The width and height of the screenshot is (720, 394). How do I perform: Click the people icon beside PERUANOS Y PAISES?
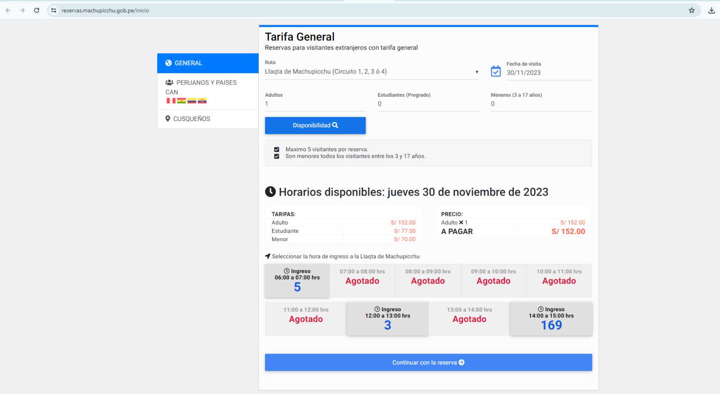[169, 82]
